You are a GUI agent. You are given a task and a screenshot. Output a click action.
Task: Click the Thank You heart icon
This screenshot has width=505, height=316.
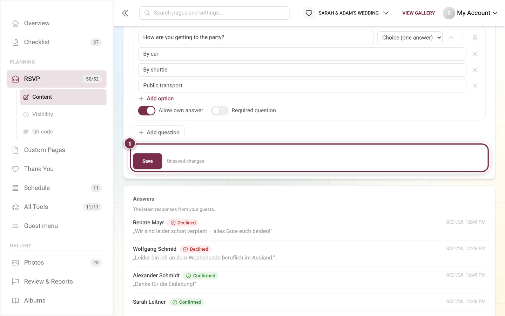click(15, 169)
